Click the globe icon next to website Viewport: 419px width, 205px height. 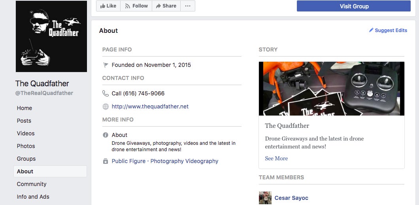point(106,106)
